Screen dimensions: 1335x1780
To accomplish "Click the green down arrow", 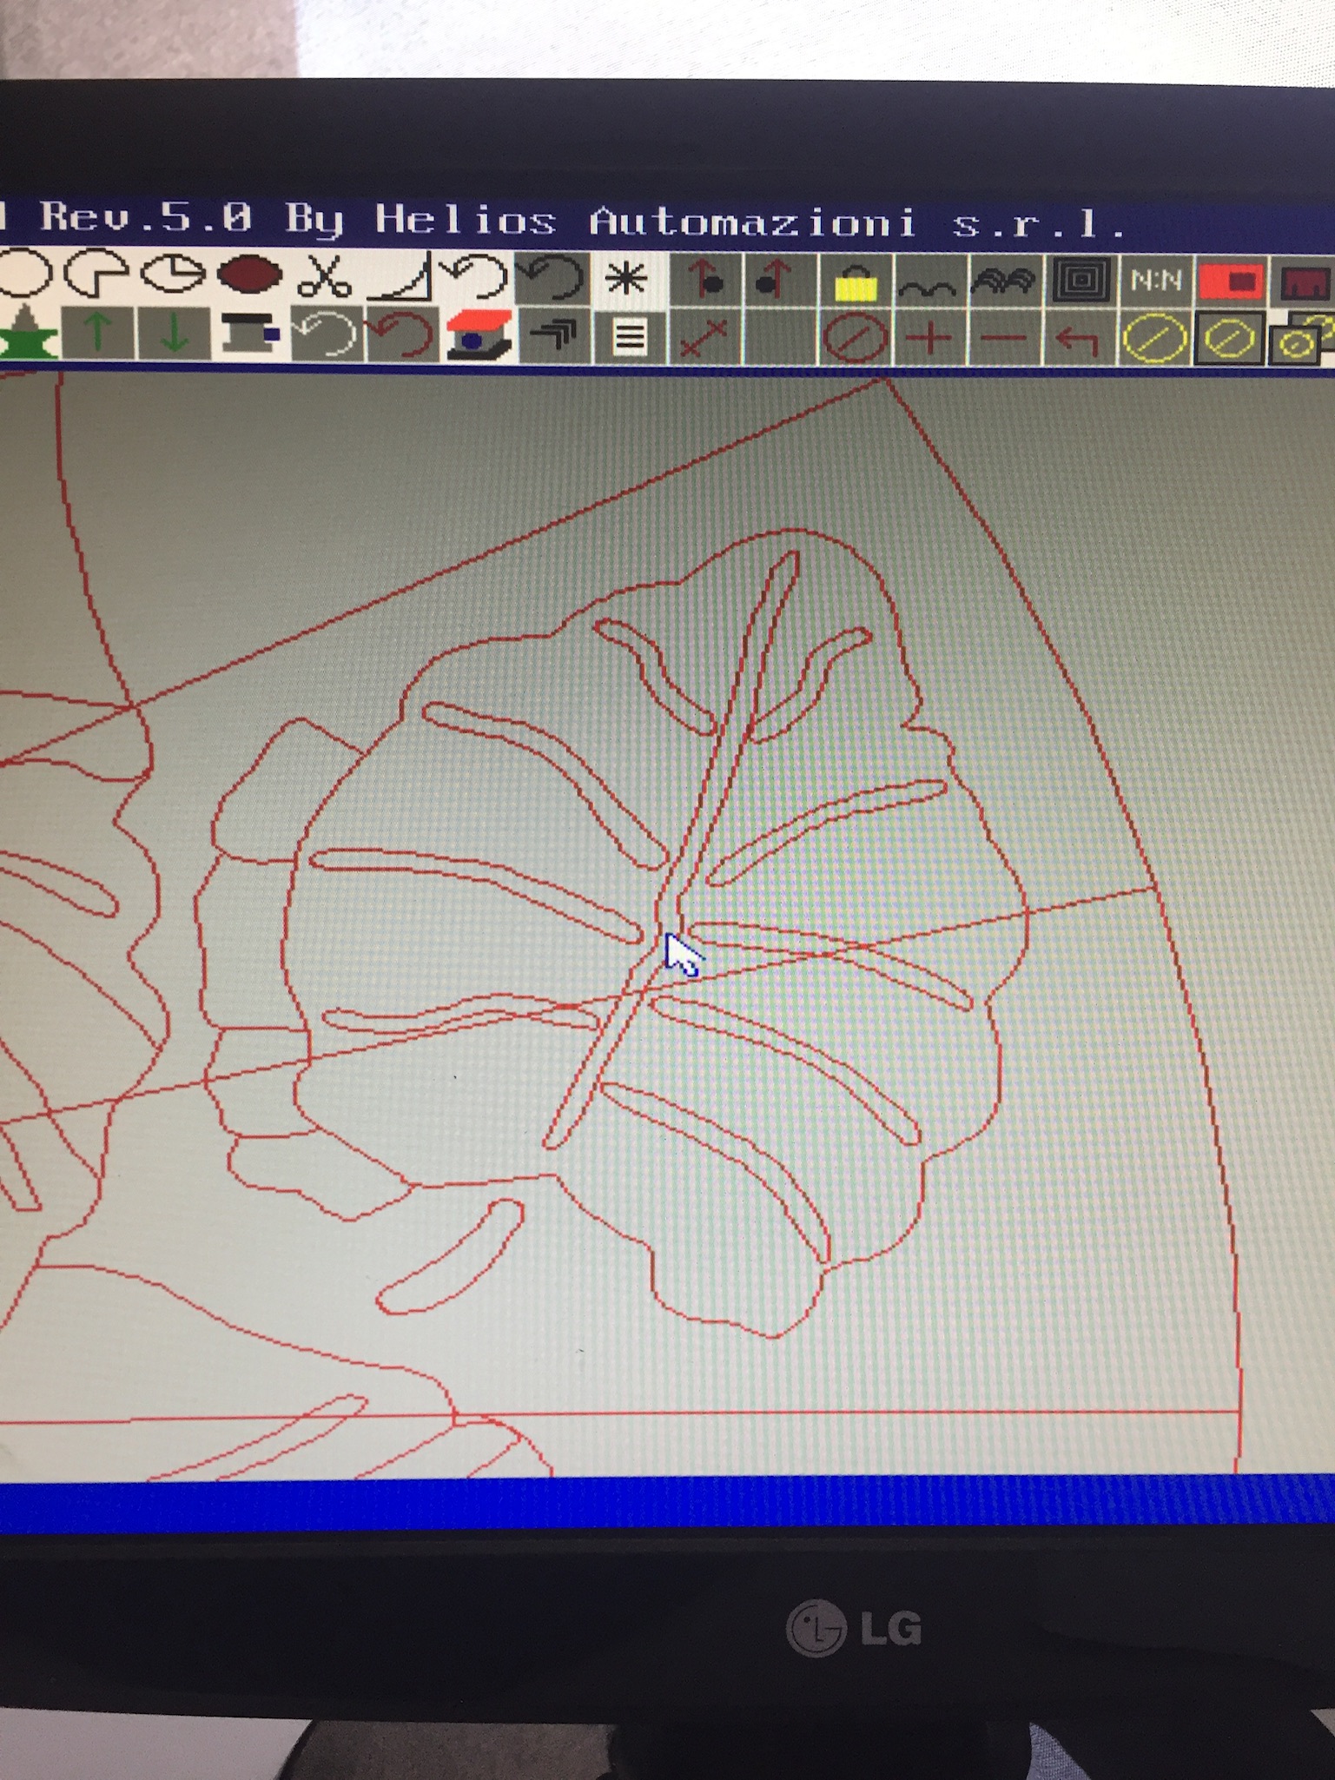I will [174, 334].
